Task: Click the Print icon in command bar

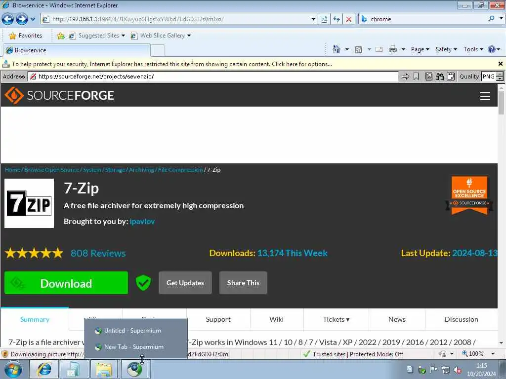Action: 392,50
